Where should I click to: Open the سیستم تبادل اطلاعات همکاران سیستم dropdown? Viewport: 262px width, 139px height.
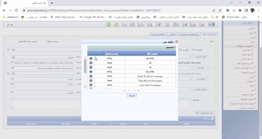[43, 68]
